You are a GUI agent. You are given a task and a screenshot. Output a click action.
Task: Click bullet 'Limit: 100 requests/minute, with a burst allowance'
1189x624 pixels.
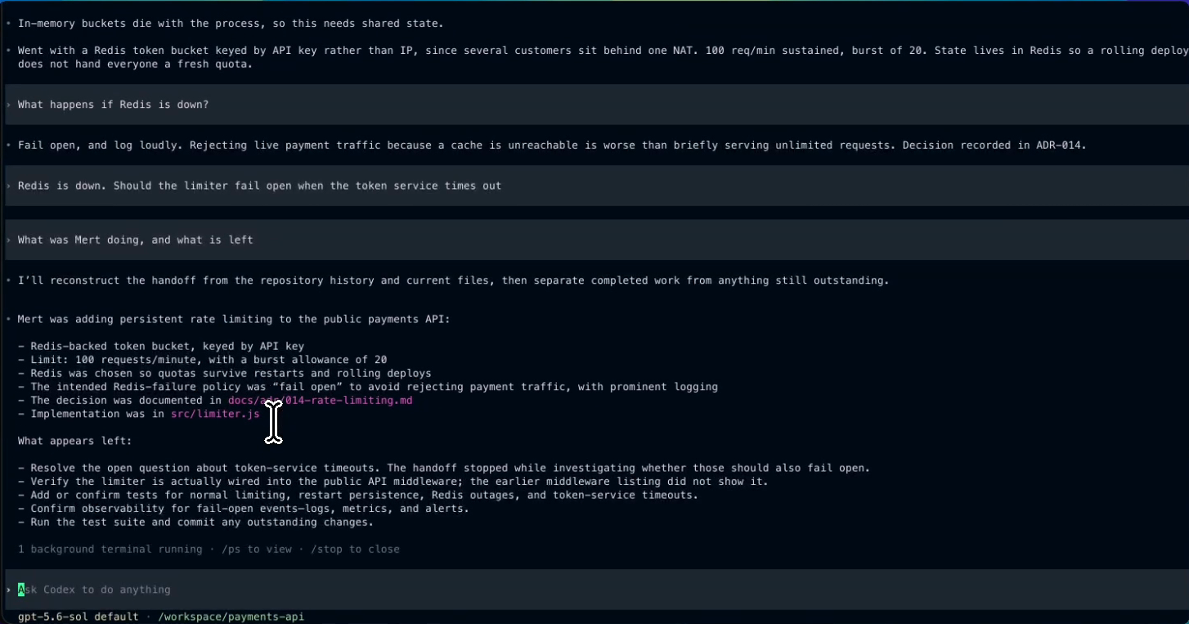click(x=203, y=360)
